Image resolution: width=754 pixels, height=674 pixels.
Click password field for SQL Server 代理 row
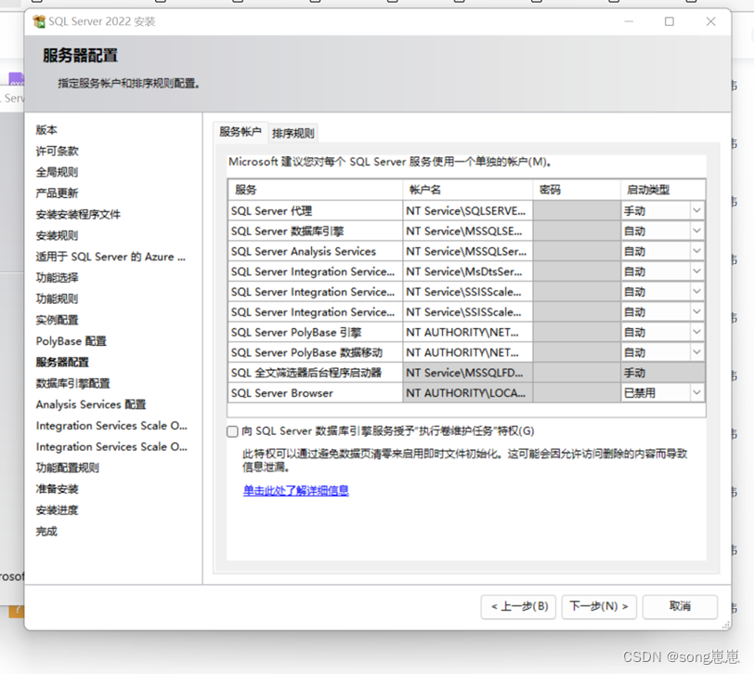point(577,211)
